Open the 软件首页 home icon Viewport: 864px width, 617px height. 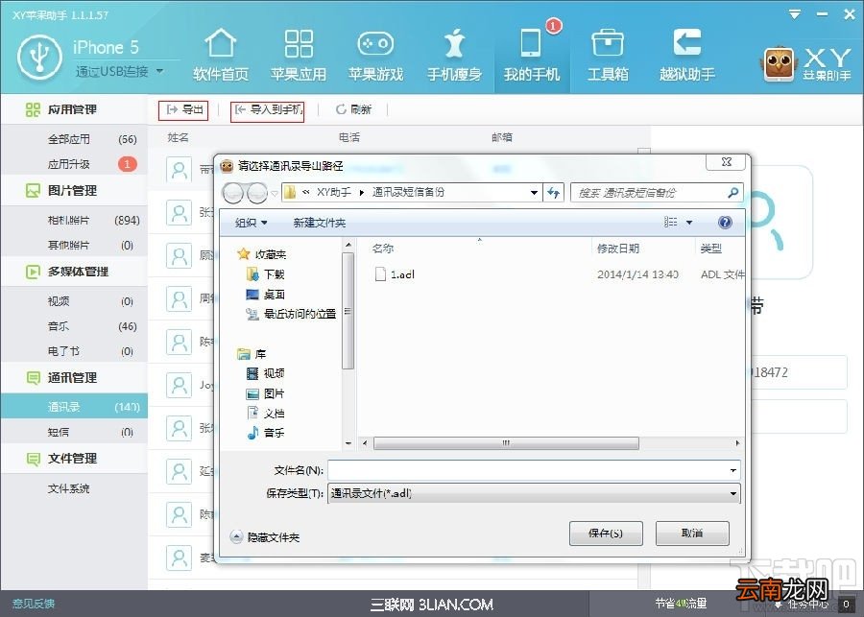pos(221,43)
